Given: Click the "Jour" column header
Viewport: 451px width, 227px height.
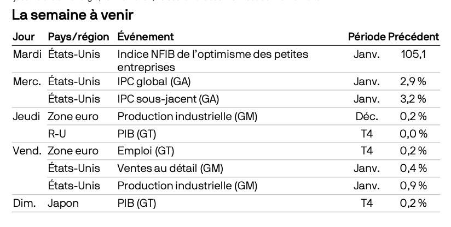Looking at the screenshot, I should [25, 37].
